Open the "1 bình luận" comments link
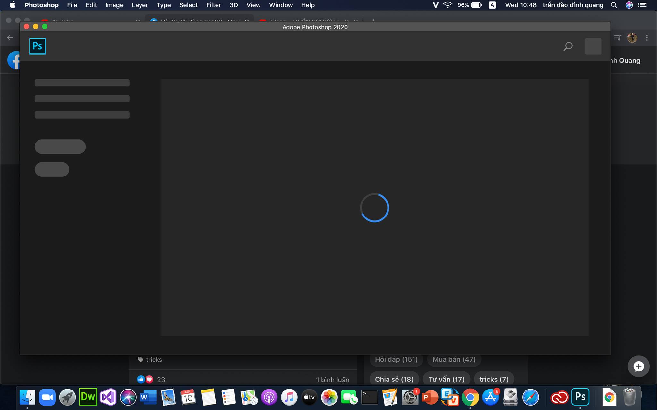This screenshot has height=410, width=657. (333, 379)
